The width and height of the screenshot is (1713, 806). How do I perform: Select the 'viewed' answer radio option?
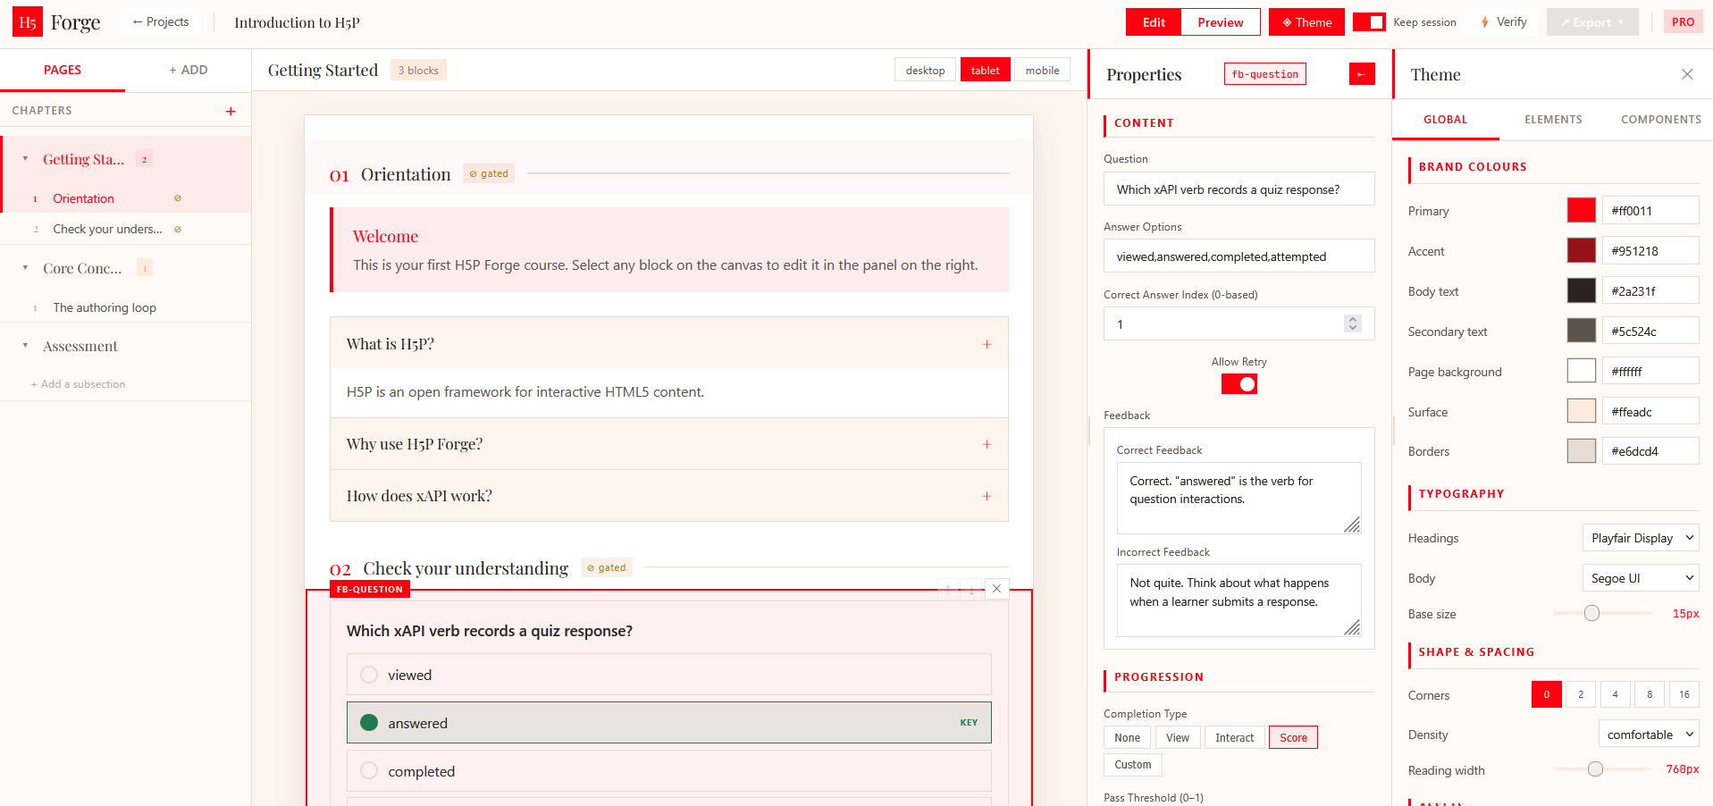(369, 676)
